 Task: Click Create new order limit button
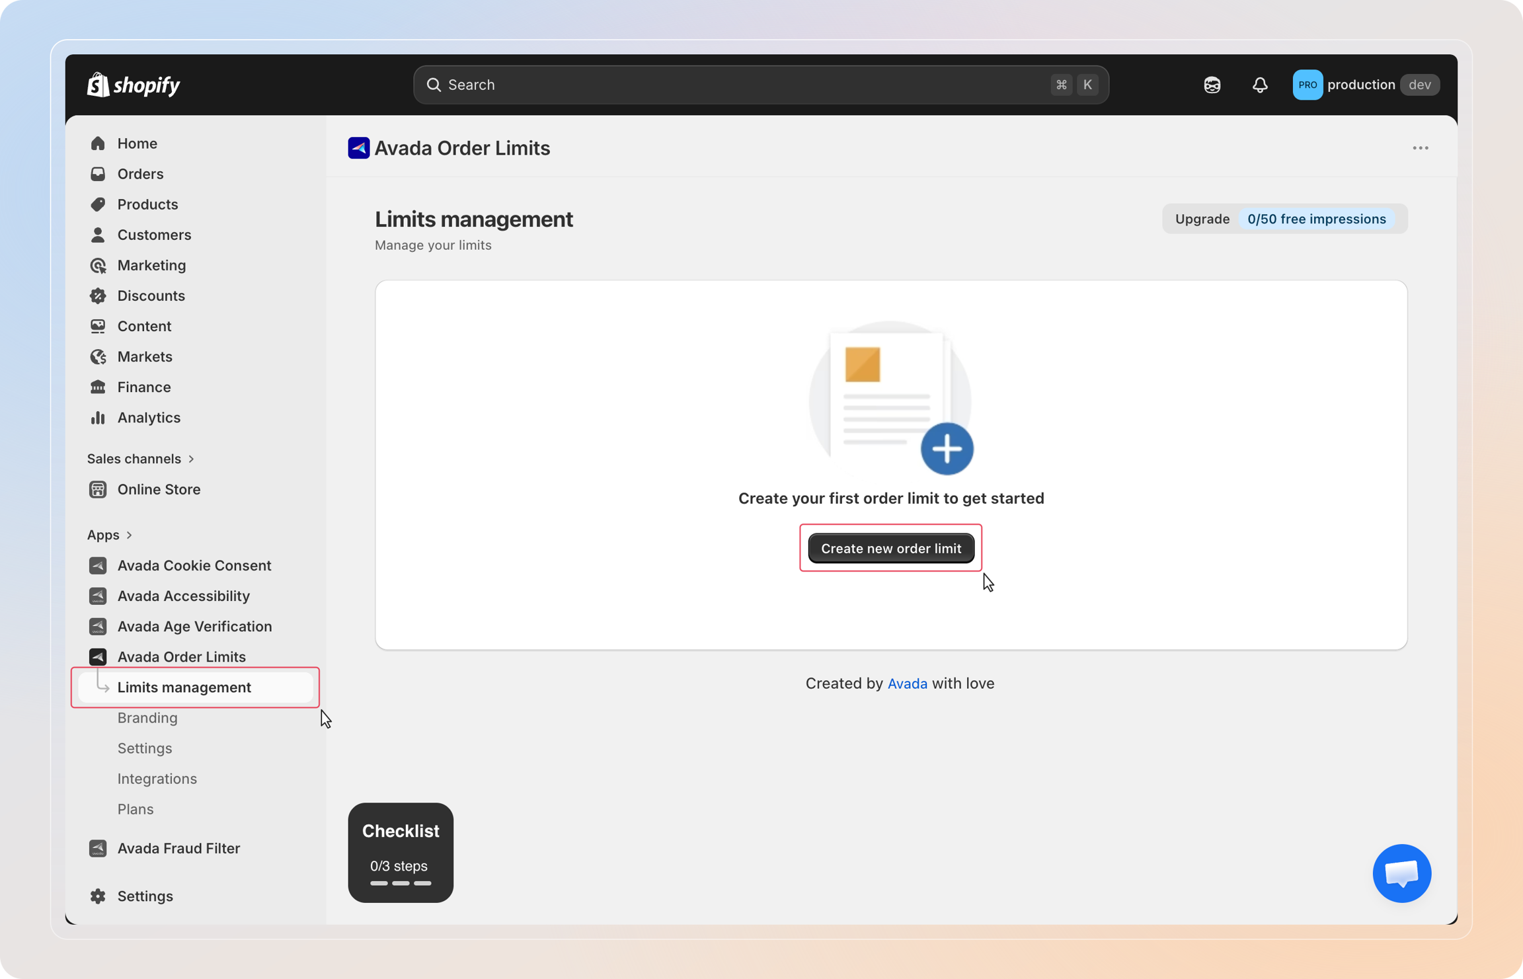(891, 548)
